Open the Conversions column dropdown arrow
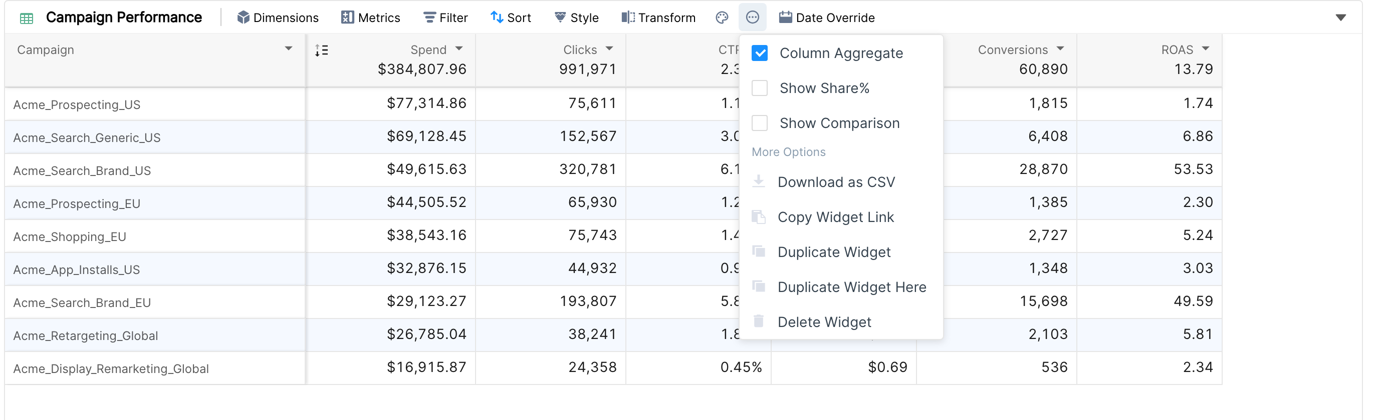Image resolution: width=1378 pixels, height=420 pixels. [x=1060, y=48]
